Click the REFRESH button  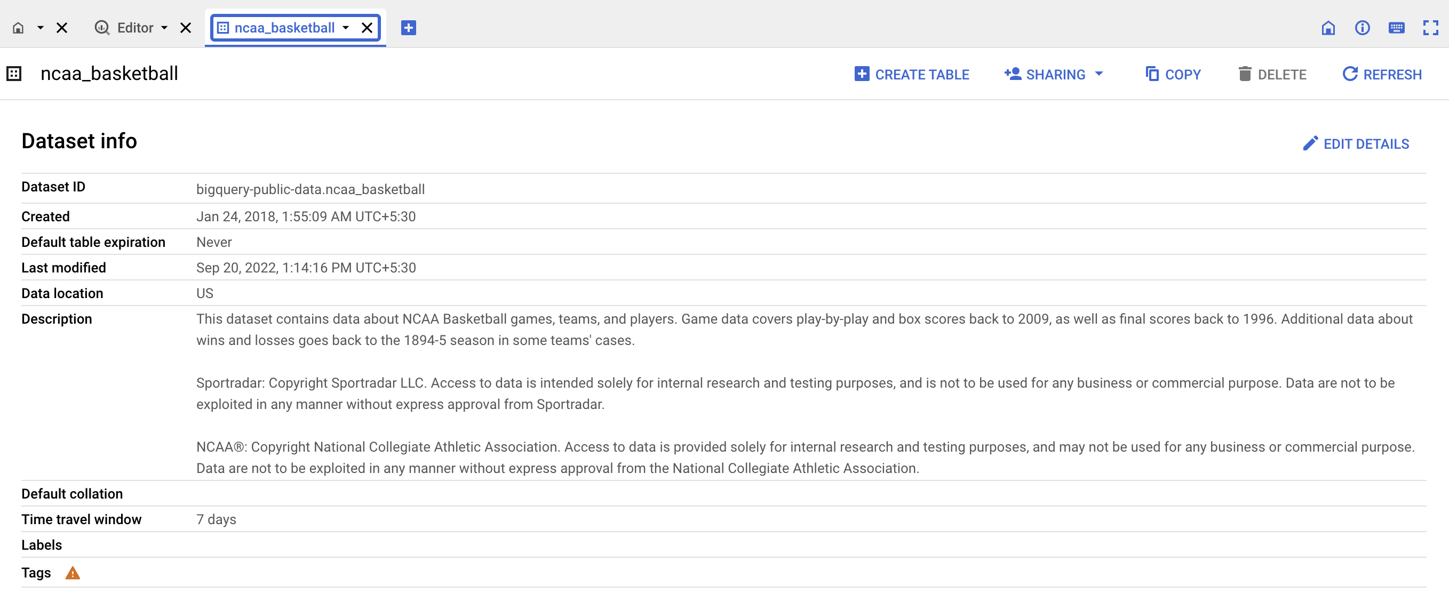point(1382,74)
